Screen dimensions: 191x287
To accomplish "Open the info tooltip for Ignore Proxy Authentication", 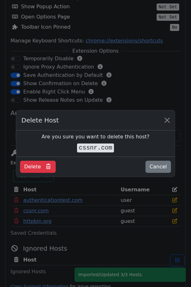I will coord(100,67).
